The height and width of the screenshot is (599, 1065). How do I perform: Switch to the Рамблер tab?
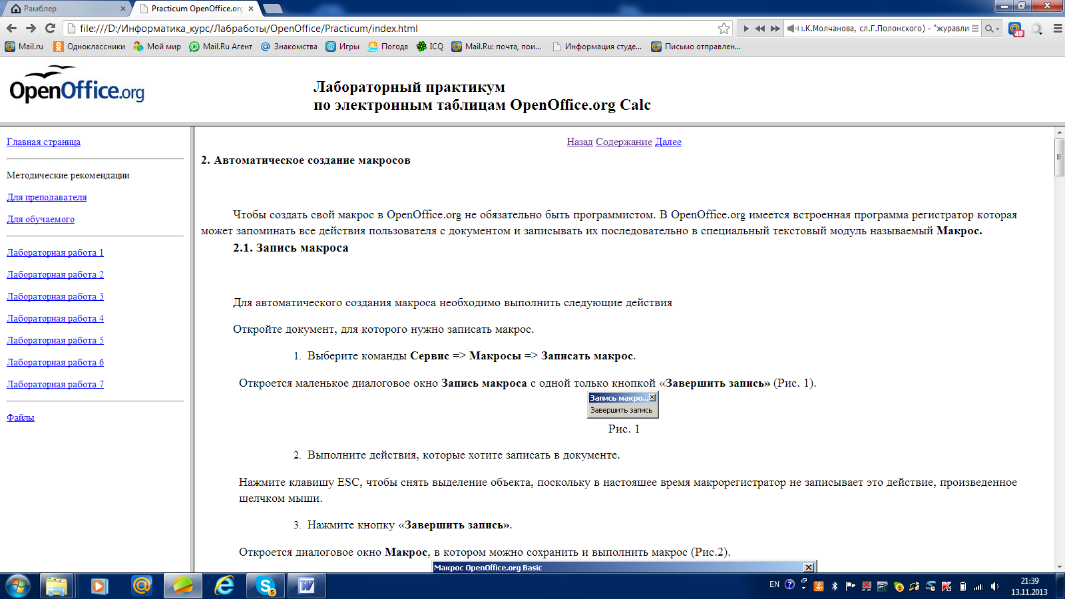click(65, 9)
